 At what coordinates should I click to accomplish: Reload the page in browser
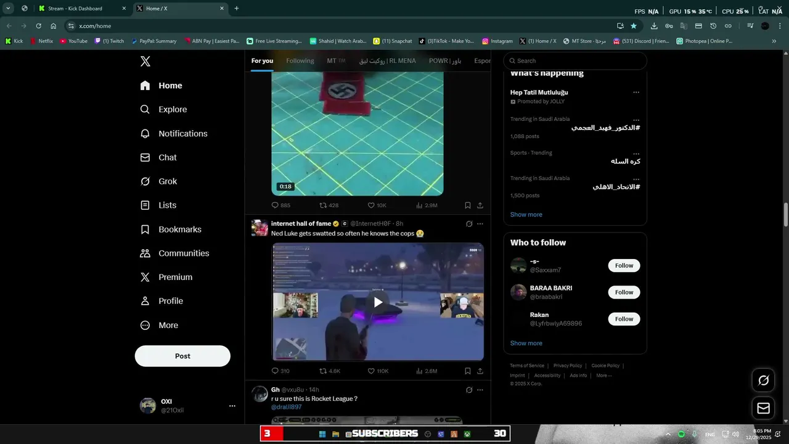click(38, 26)
